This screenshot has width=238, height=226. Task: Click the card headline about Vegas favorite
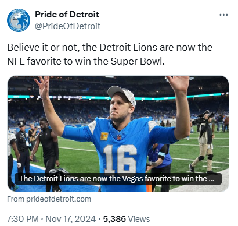(x=118, y=179)
